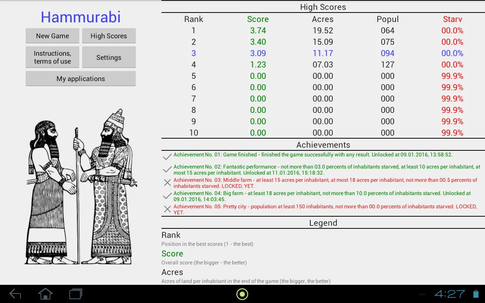485x303 pixels.
Task: Open the Settings button
Action: coord(109,57)
